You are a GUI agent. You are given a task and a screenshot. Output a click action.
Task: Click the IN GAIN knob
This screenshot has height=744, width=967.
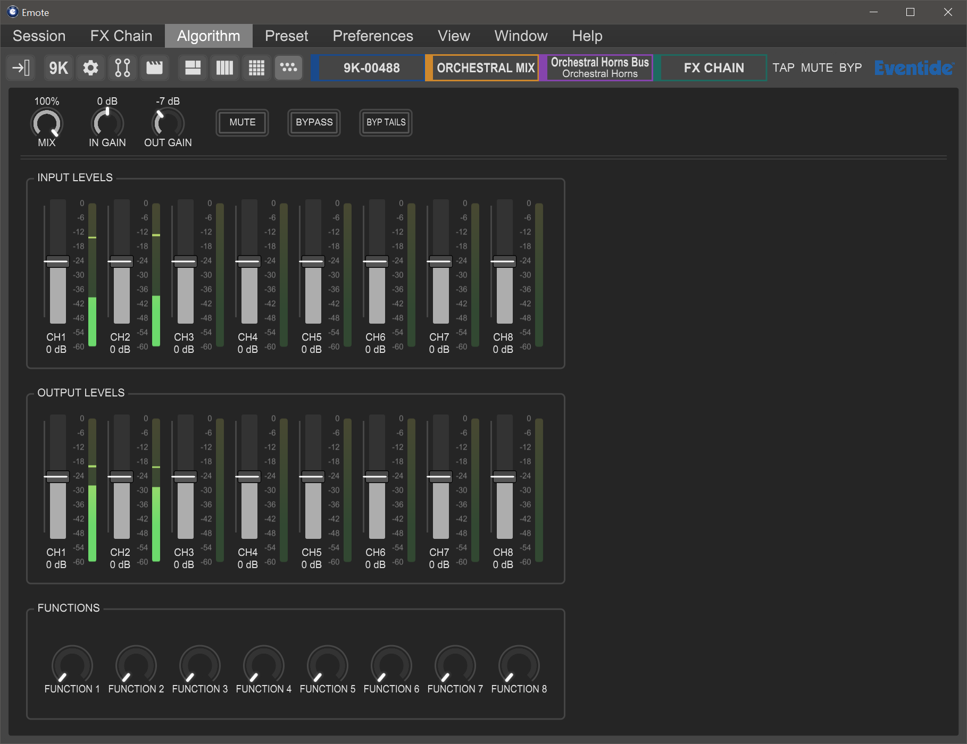107,123
